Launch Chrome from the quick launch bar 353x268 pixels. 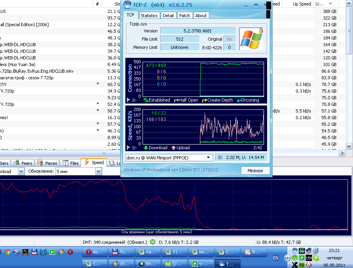pos(7,252)
